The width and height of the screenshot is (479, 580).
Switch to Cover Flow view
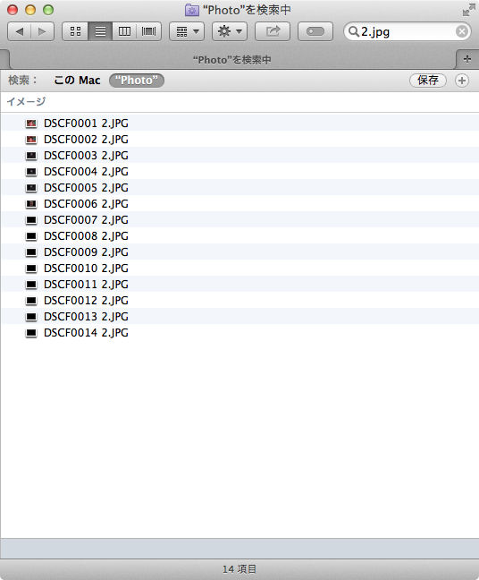click(x=148, y=32)
